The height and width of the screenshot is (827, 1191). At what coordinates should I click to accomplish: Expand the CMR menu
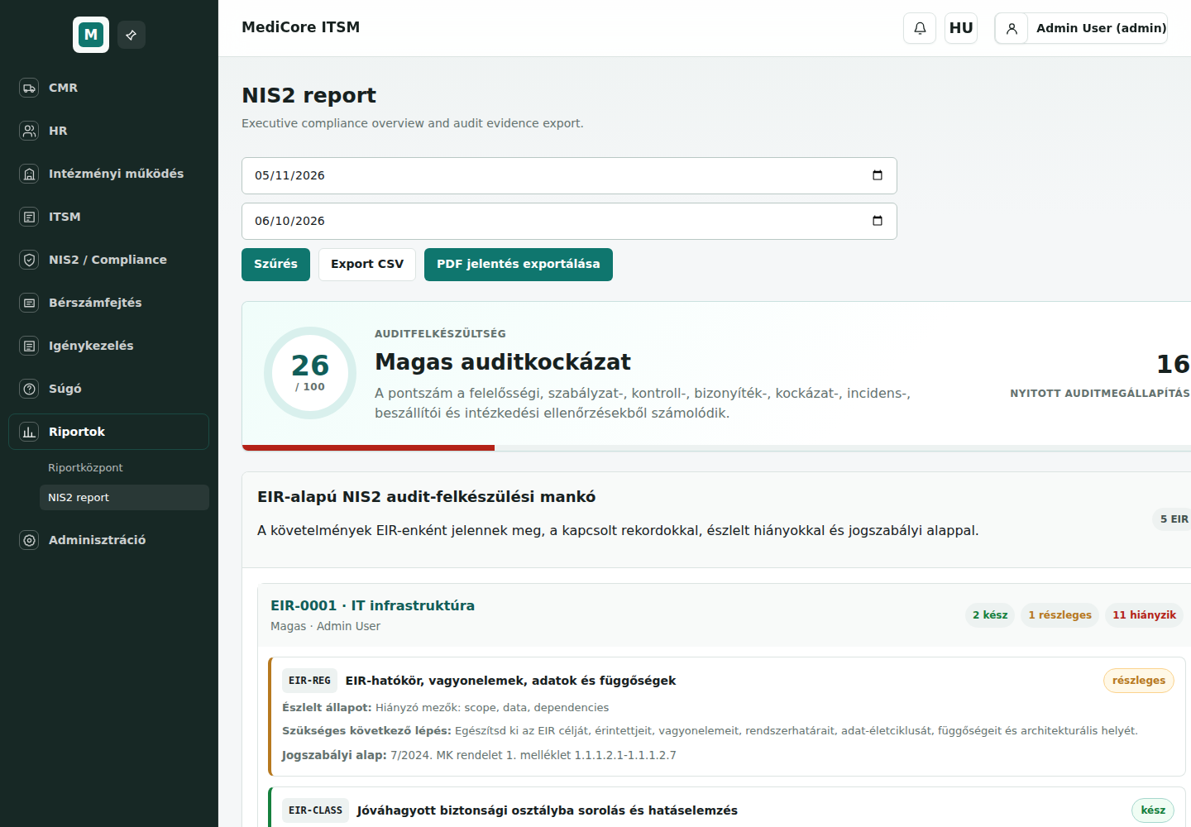coord(109,88)
